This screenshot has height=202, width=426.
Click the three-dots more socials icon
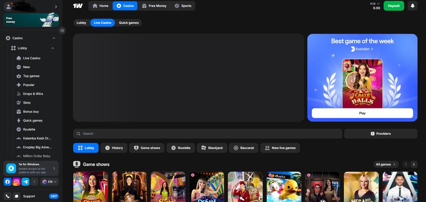tap(34, 182)
